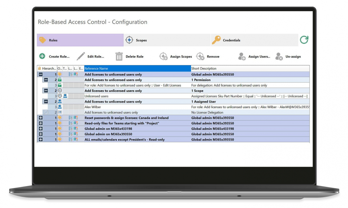Click list layout icon in Global admin M365x393550 row
This screenshot has width=348, height=208.
click(x=70, y=134)
